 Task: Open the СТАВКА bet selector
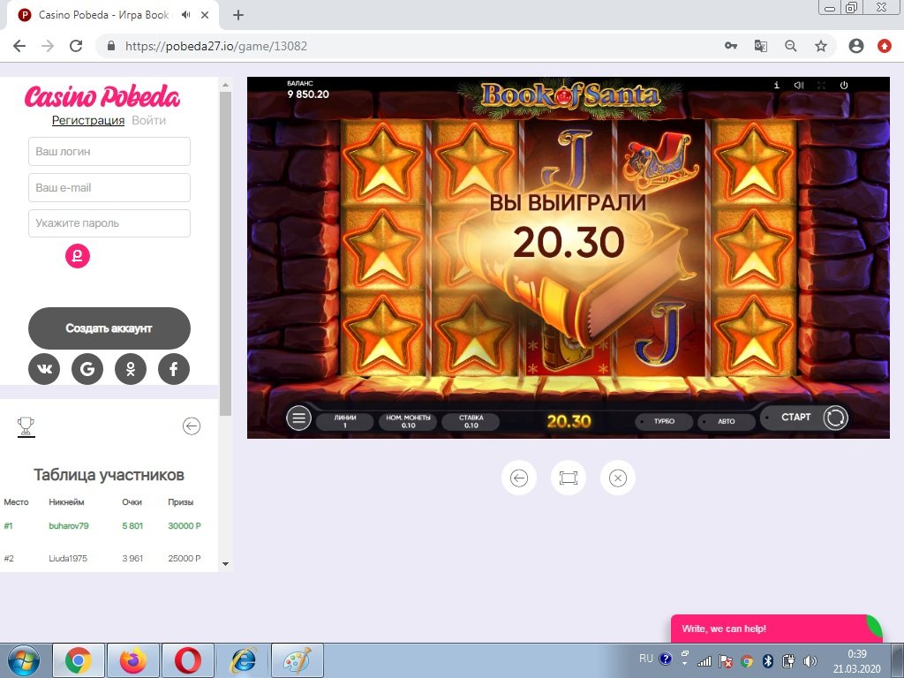(x=471, y=421)
